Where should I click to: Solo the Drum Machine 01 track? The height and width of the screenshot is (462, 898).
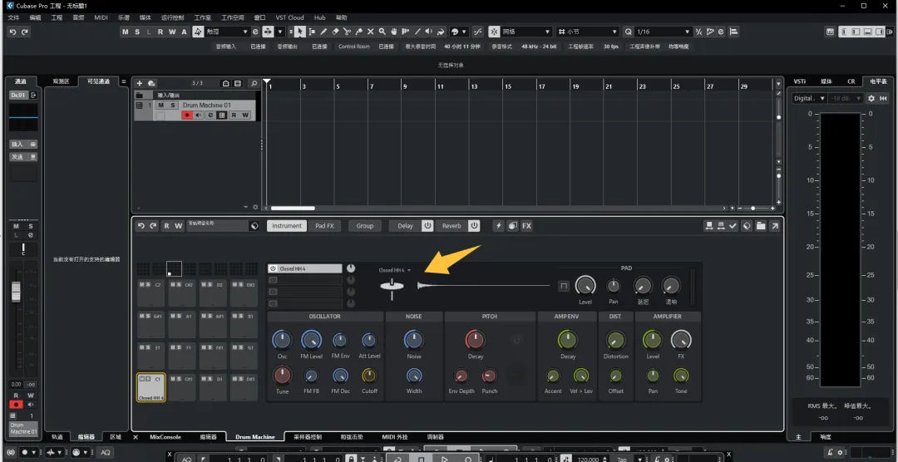coord(171,106)
